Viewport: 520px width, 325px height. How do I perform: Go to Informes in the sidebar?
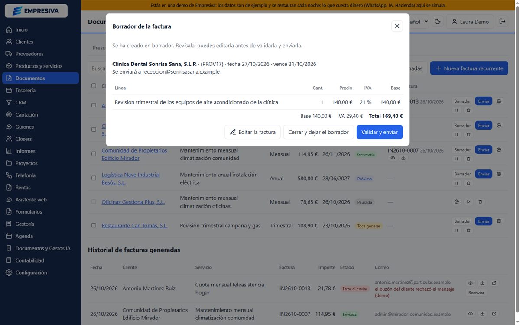41,151
